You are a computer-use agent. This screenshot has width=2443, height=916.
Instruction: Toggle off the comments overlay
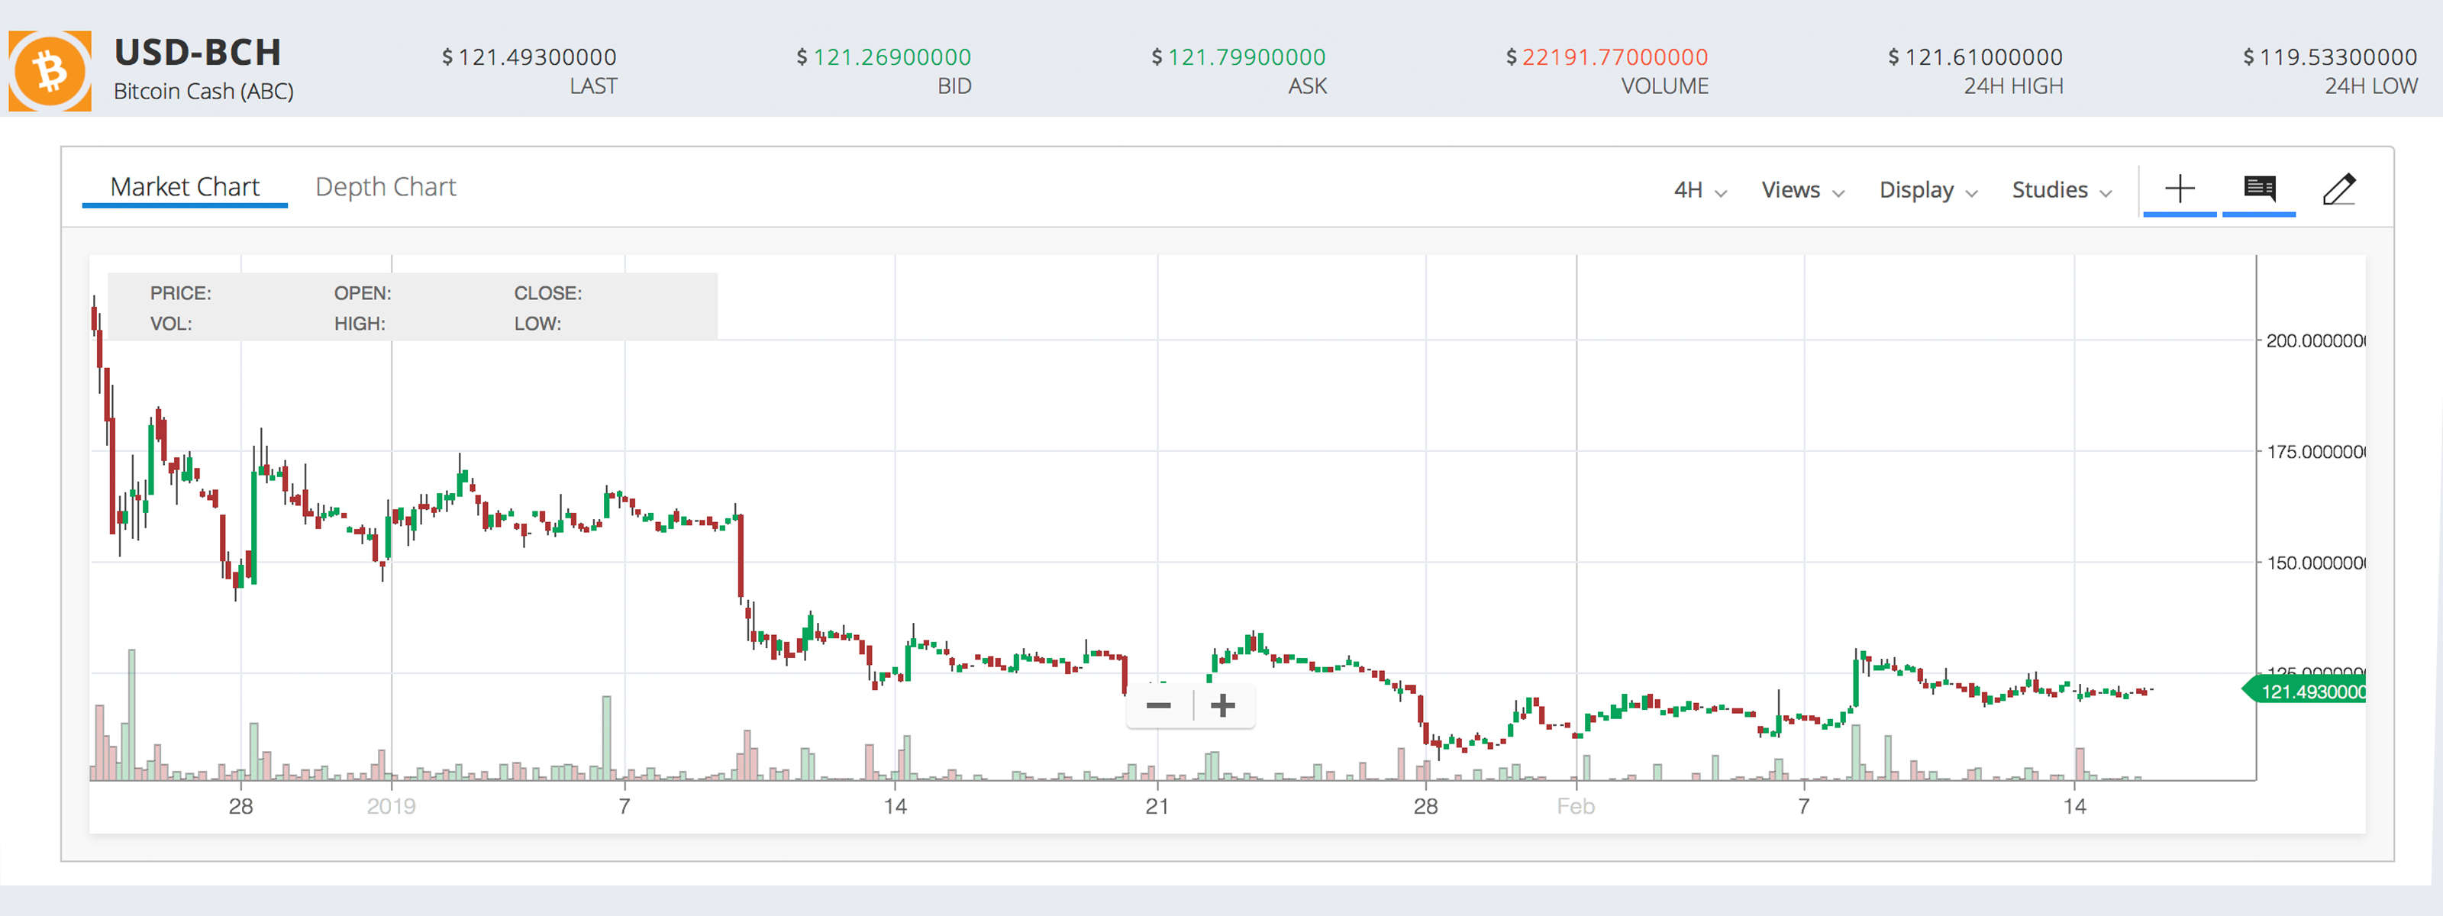pyautogui.click(x=2258, y=189)
